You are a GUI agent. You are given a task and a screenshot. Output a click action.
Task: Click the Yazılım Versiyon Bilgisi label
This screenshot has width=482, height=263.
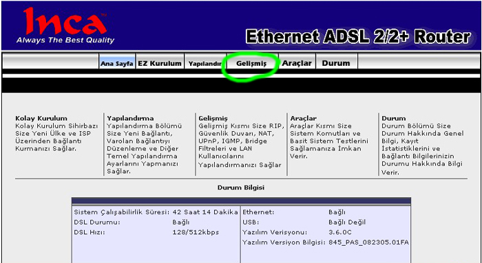point(284,242)
